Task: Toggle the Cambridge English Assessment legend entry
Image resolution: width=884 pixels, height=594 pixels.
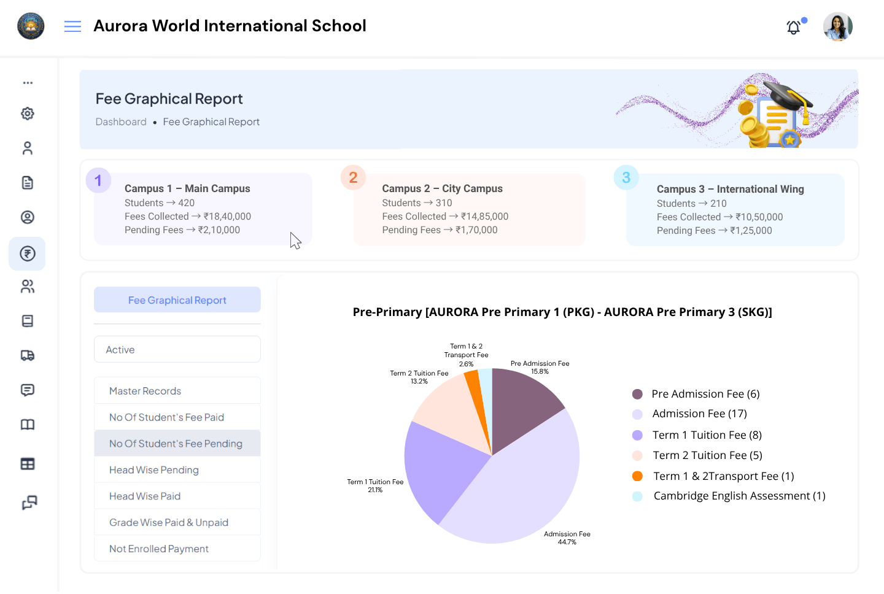Action: point(739,495)
